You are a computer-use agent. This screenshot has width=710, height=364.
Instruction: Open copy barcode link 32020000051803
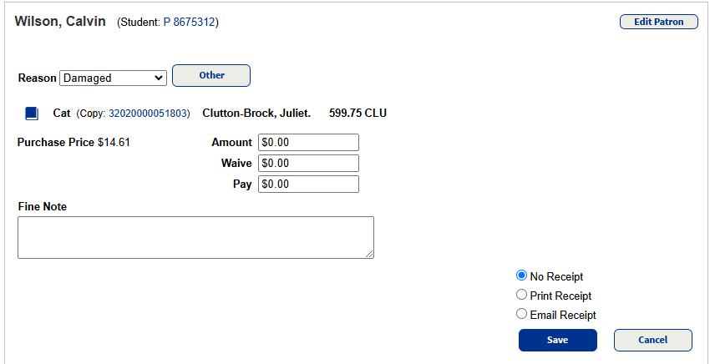tap(149, 114)
